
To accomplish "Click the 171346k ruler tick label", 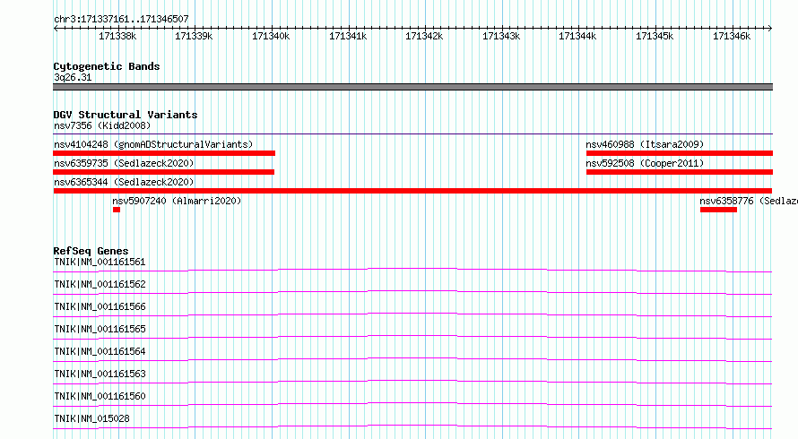I will [x=732, y=36].
